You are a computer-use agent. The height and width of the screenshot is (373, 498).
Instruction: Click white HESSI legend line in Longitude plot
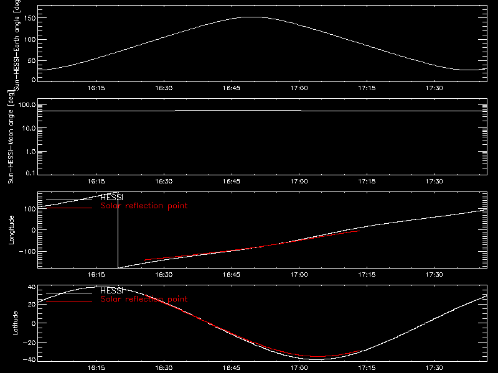69,200
